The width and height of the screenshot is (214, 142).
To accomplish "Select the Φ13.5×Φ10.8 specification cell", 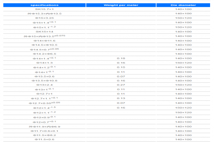I will [45, 81].
